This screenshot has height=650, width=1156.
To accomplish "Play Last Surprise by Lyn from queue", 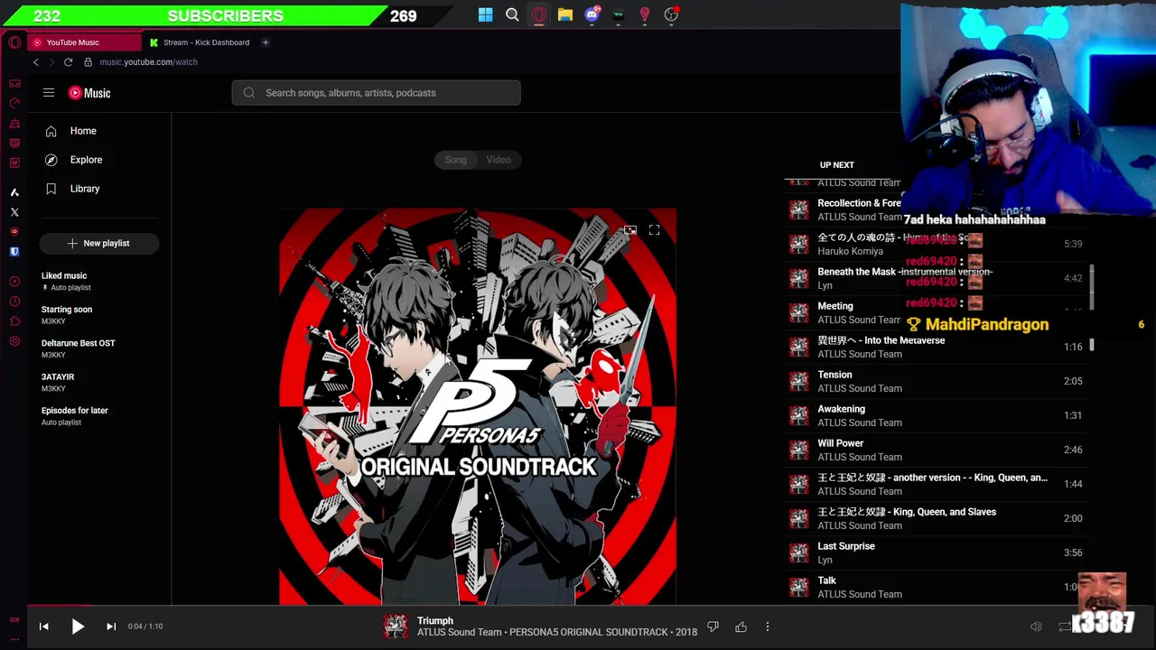I will [937, 552].
